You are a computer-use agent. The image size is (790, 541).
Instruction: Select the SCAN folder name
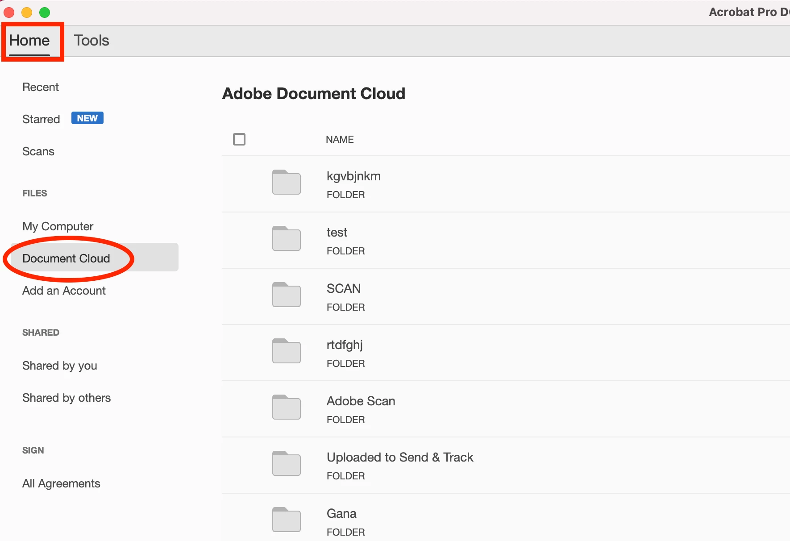click(344, 289)
